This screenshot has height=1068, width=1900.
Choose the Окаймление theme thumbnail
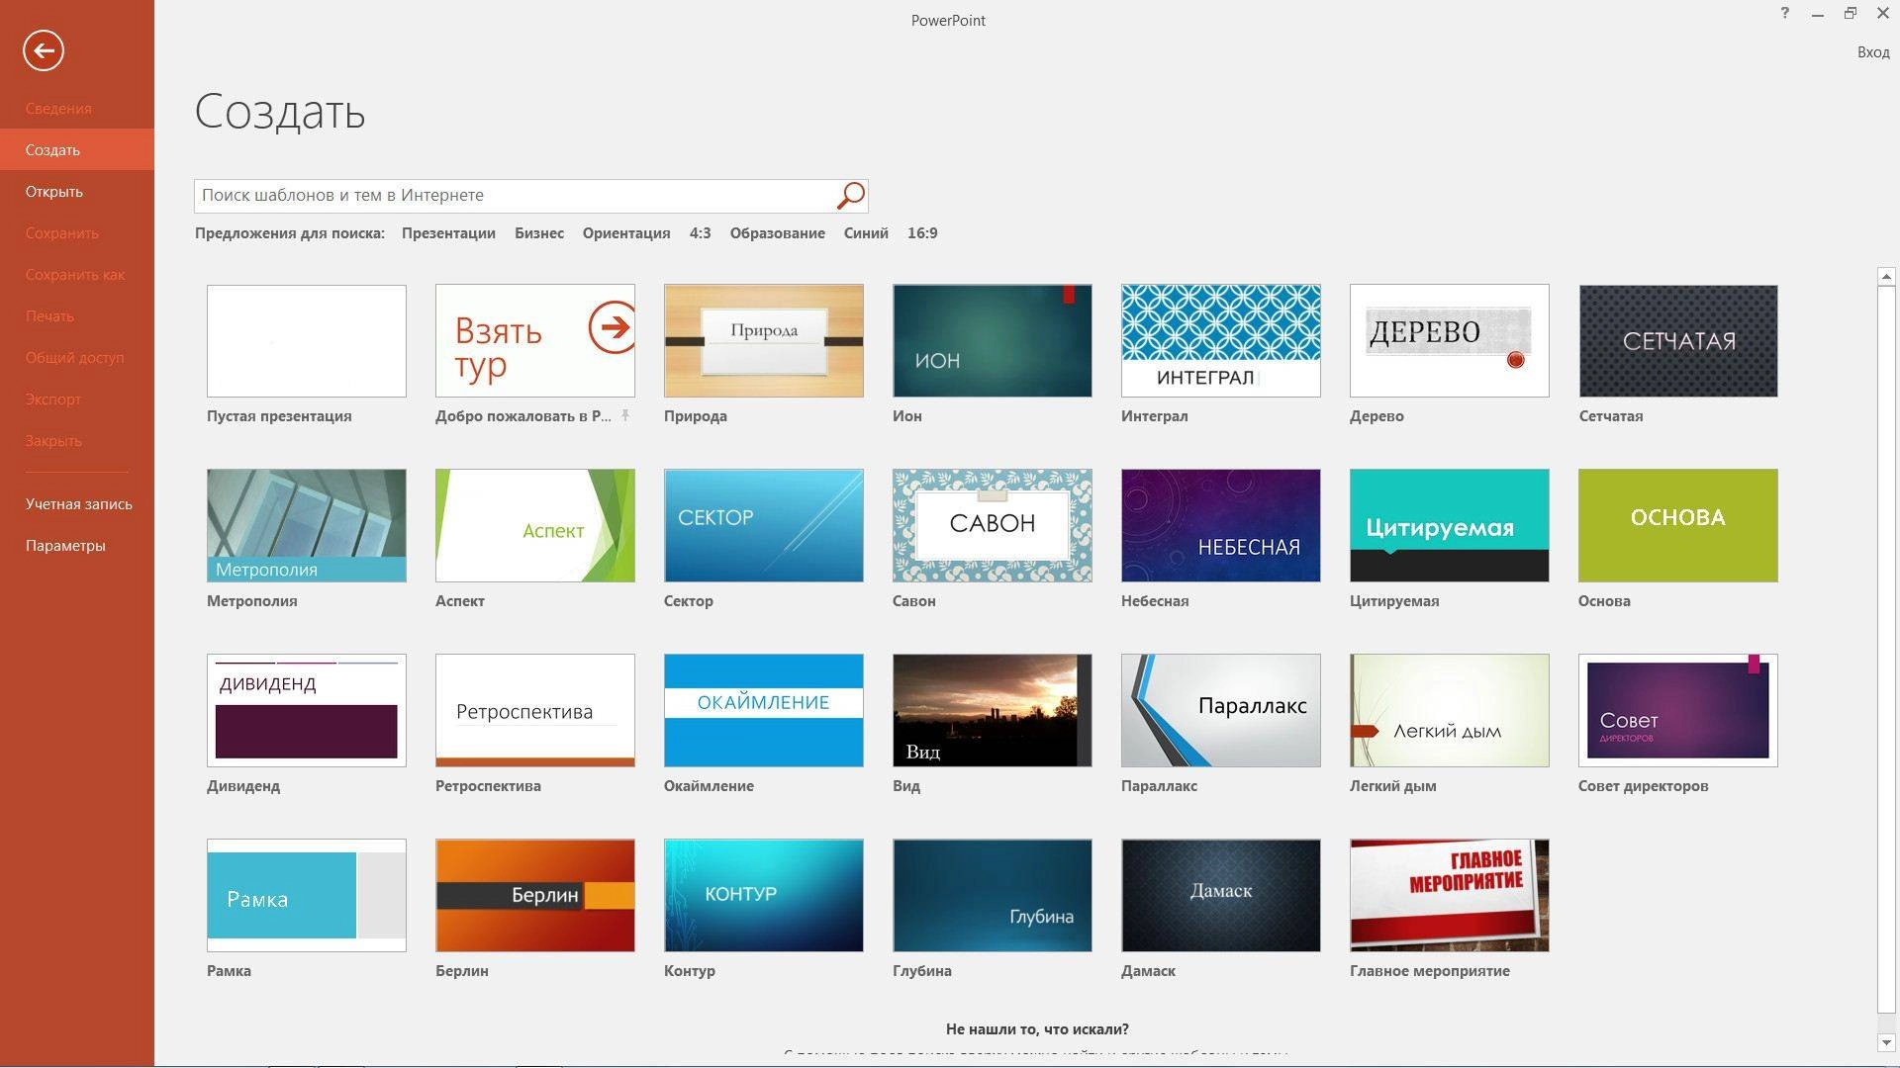[x=764, y=711]
